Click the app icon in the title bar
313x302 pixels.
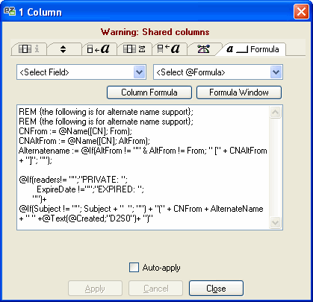[10, 11]
